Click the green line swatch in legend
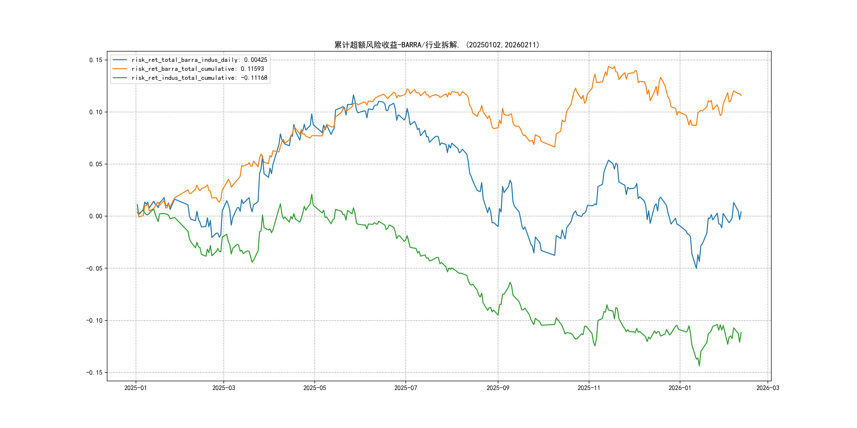This screenshot has height=428, width=857. 120,78
